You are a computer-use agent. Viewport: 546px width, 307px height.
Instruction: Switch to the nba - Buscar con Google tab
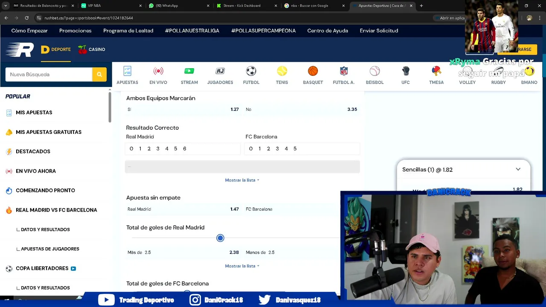(x=314, y=6)
